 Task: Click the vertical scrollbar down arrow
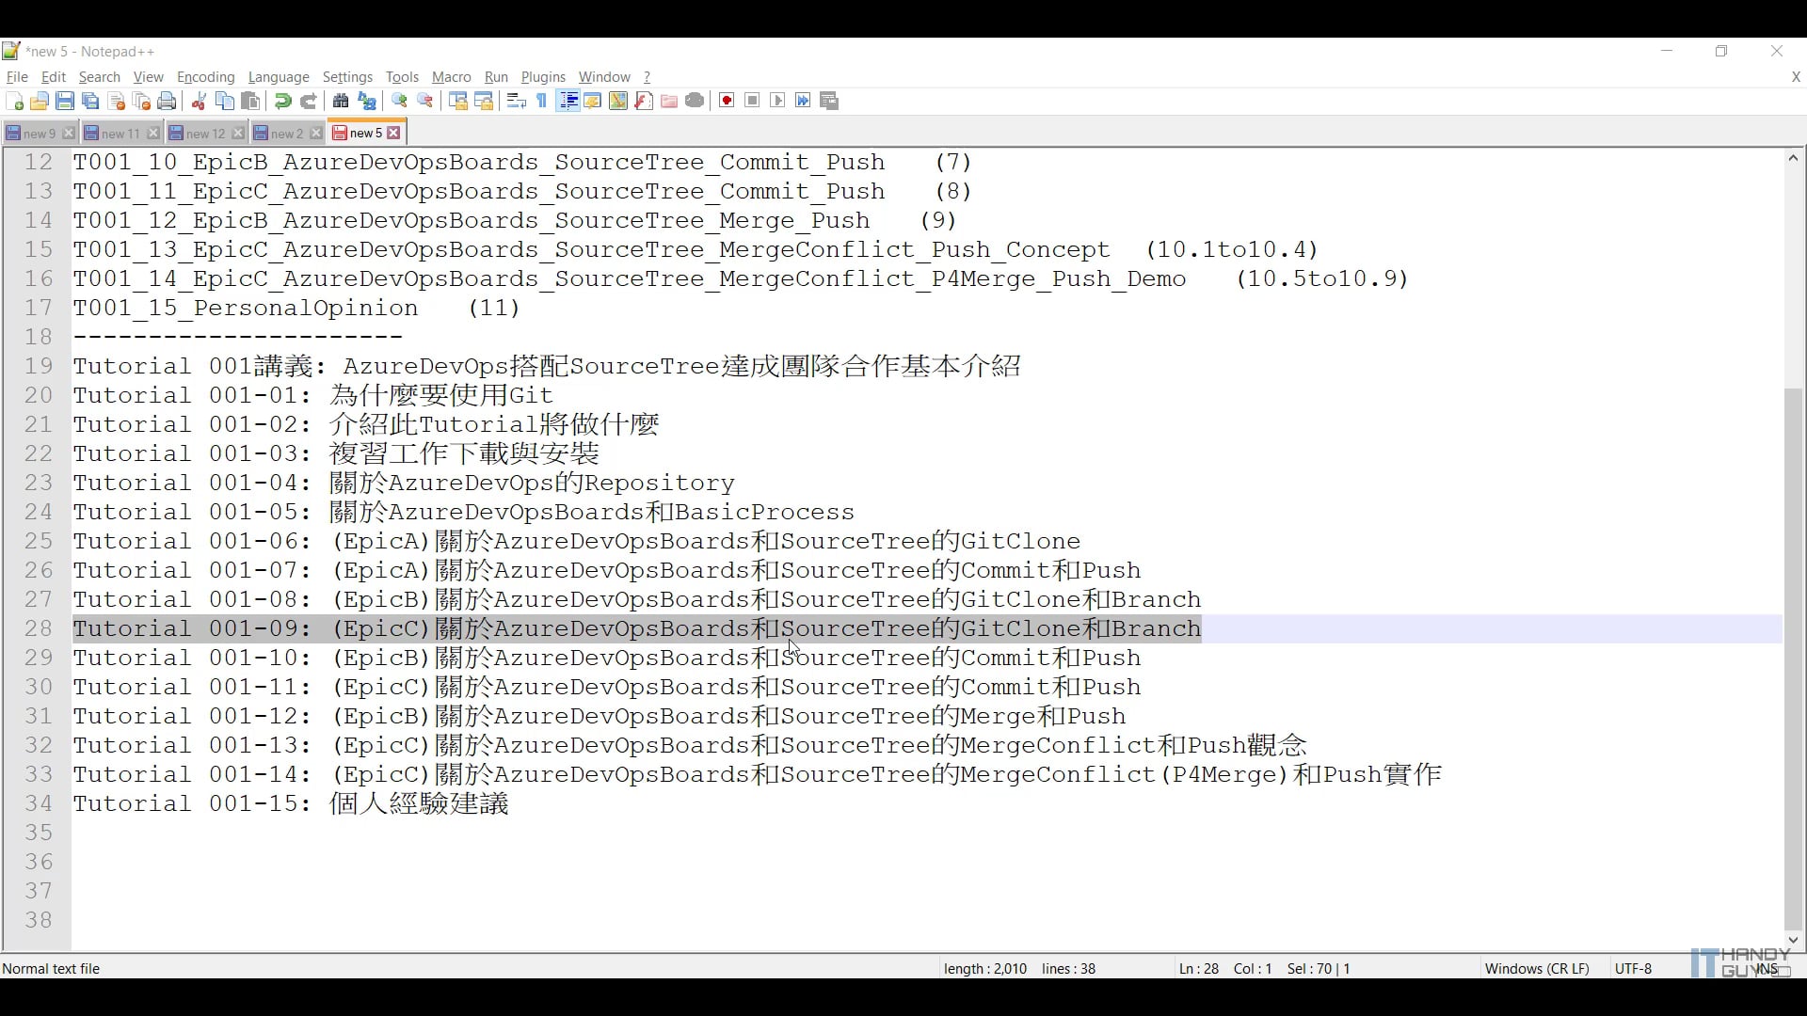click(x=1793, y=940)
